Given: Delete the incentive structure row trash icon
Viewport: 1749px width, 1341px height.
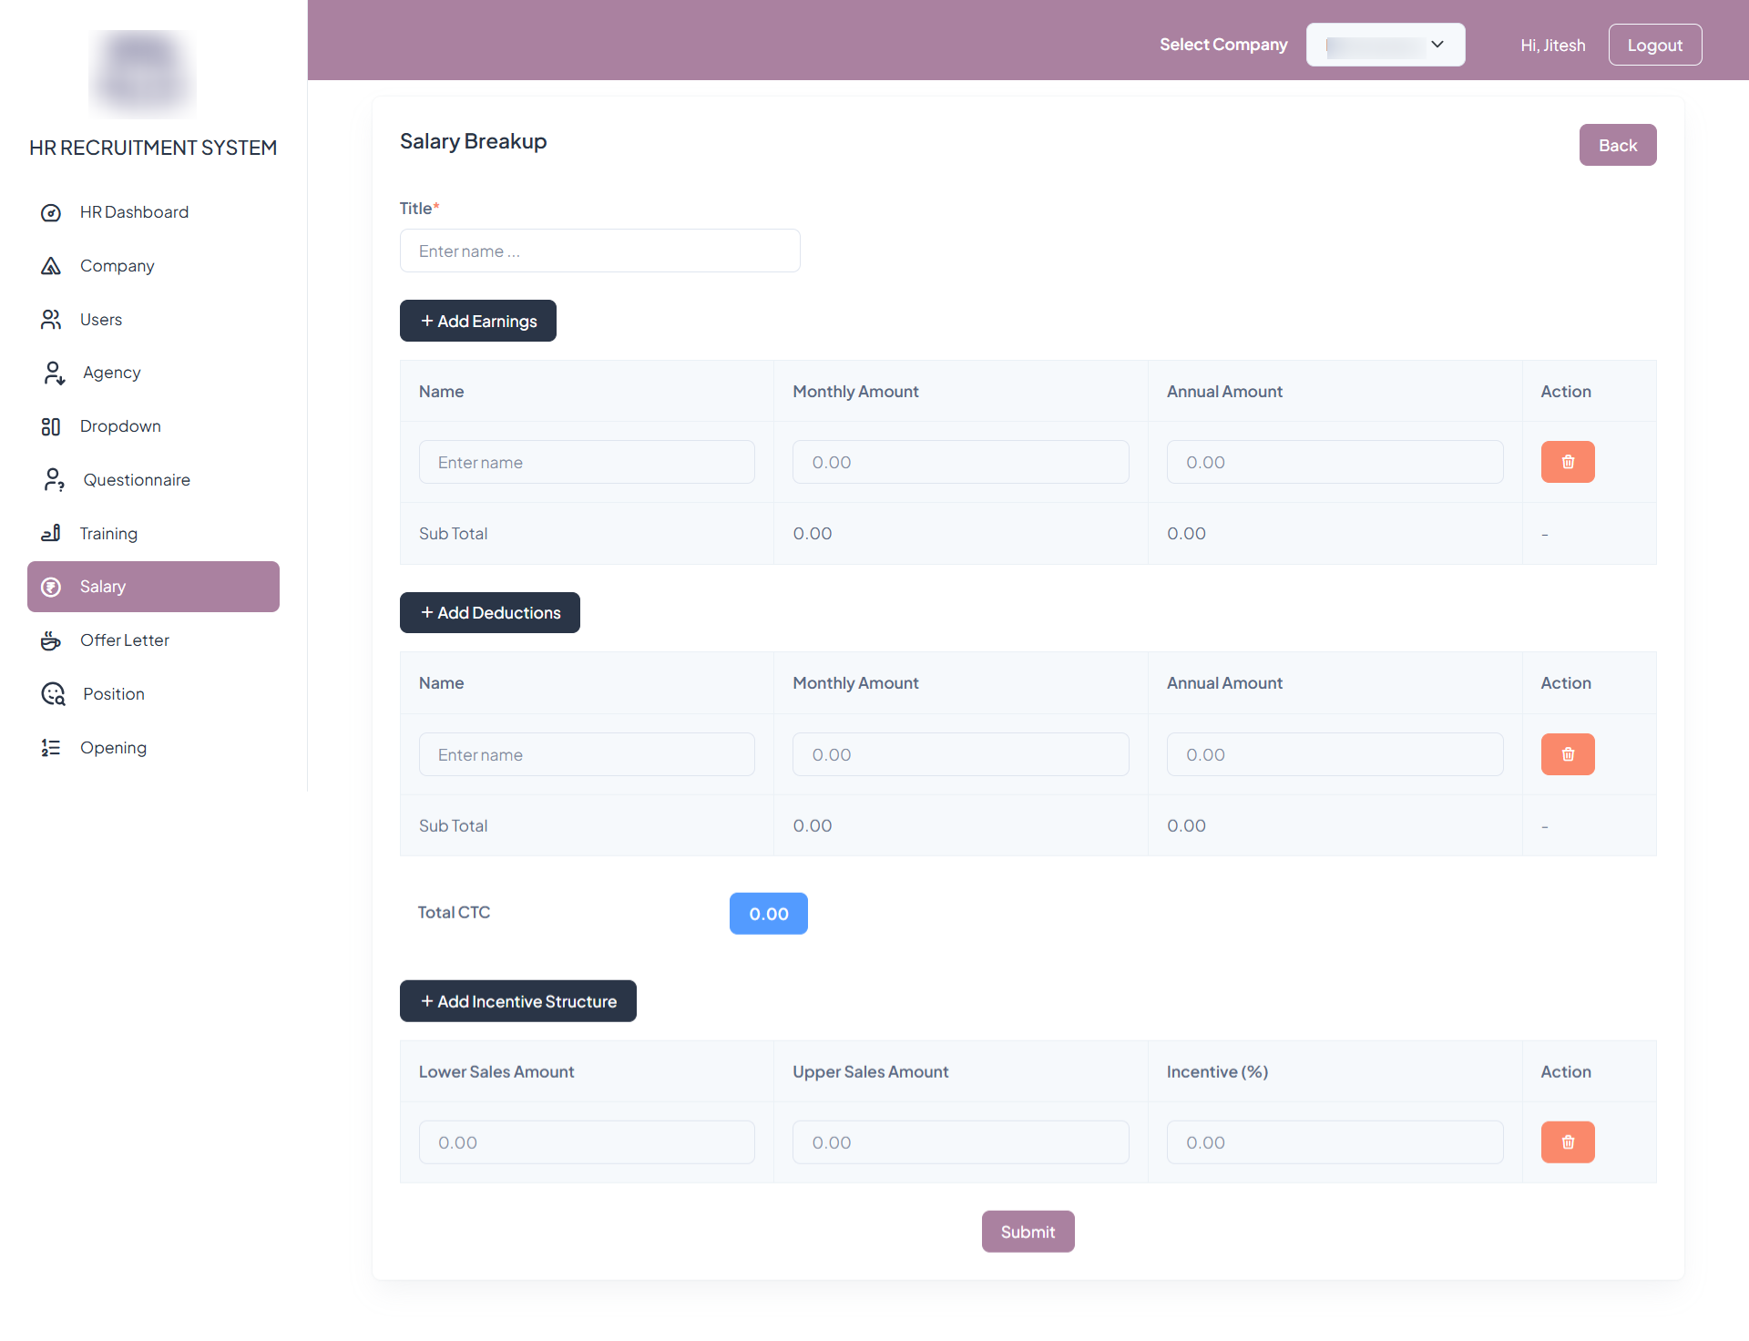Looking at the screenshot, I should (1568, 1142).
